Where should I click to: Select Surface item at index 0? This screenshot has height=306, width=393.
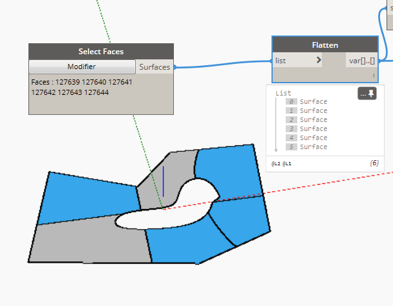(x=313, y=102)
